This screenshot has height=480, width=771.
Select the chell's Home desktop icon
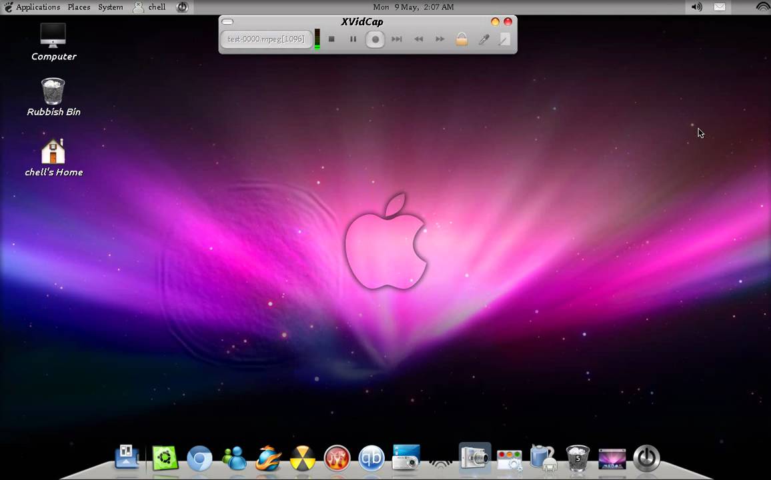coord(53,158)
